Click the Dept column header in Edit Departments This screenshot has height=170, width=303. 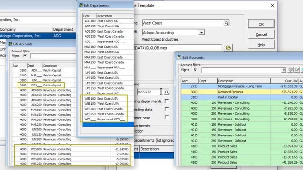[89, 16]
